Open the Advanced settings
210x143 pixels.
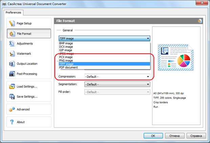pos(29,109)
